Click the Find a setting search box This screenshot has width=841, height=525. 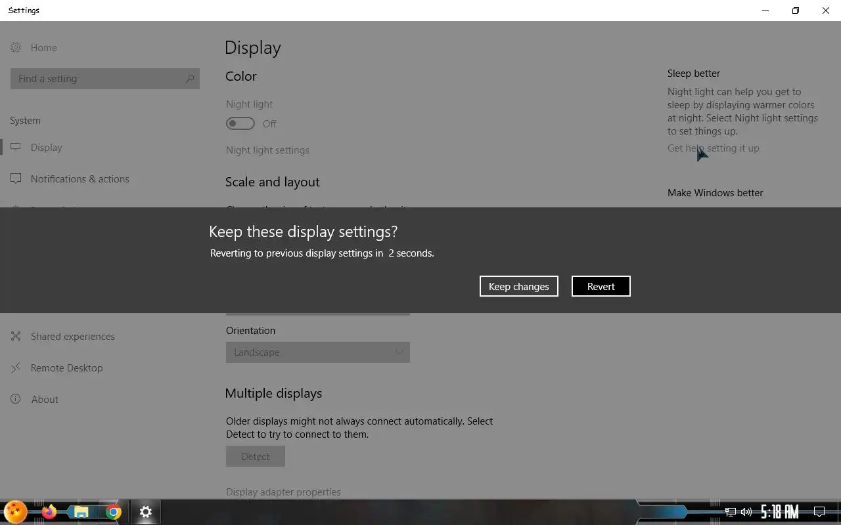coord(105,79)
